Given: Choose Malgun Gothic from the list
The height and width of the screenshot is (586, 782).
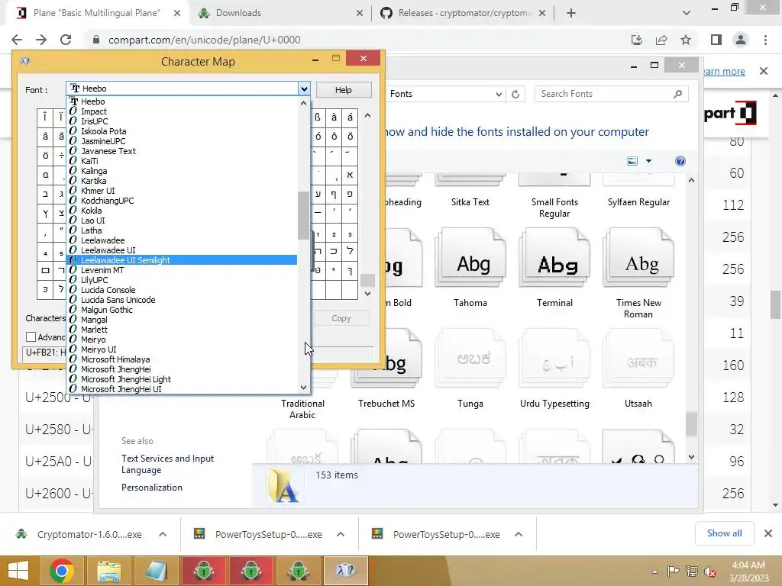Looking at the screenshot, I should (x=107, y=310).
